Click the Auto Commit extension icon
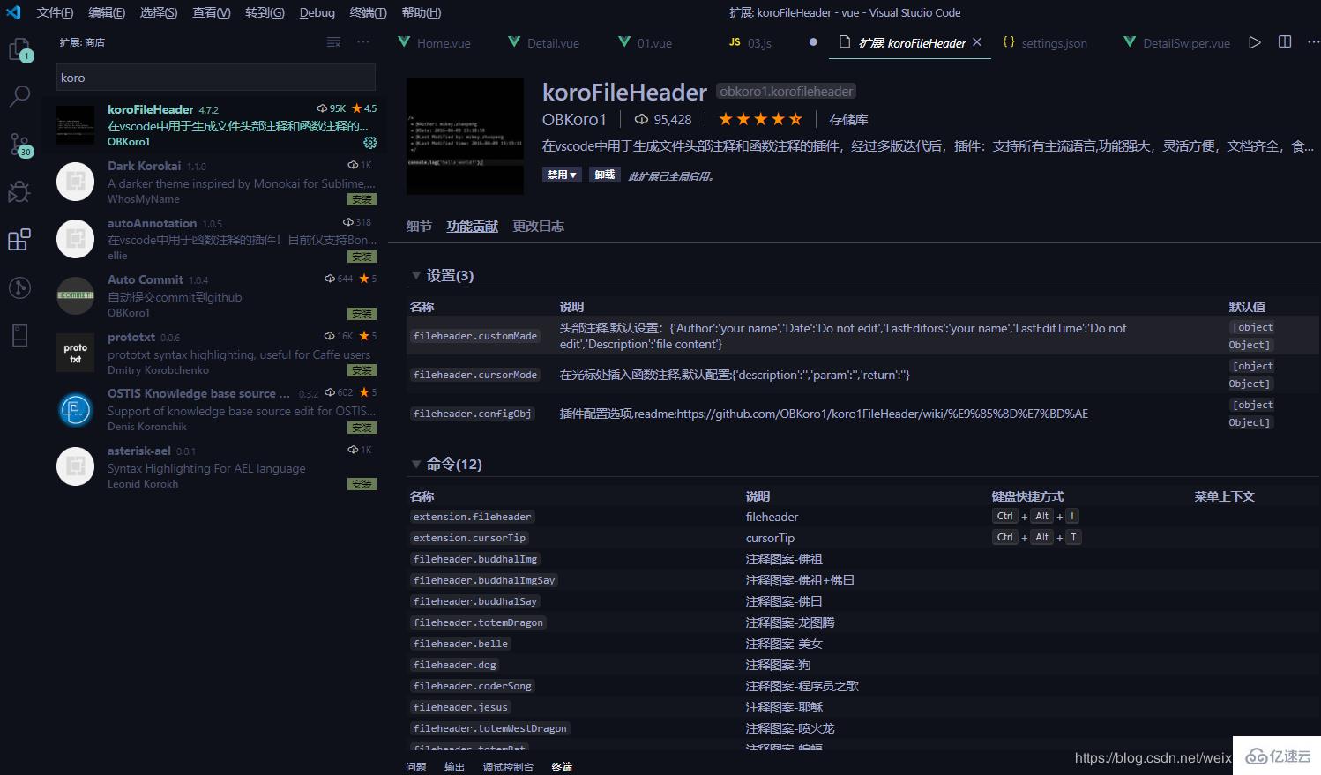 point(75,295)
